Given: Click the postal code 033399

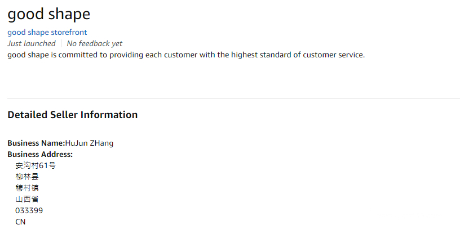Looking at the screenshot, I should coord(29,210).
